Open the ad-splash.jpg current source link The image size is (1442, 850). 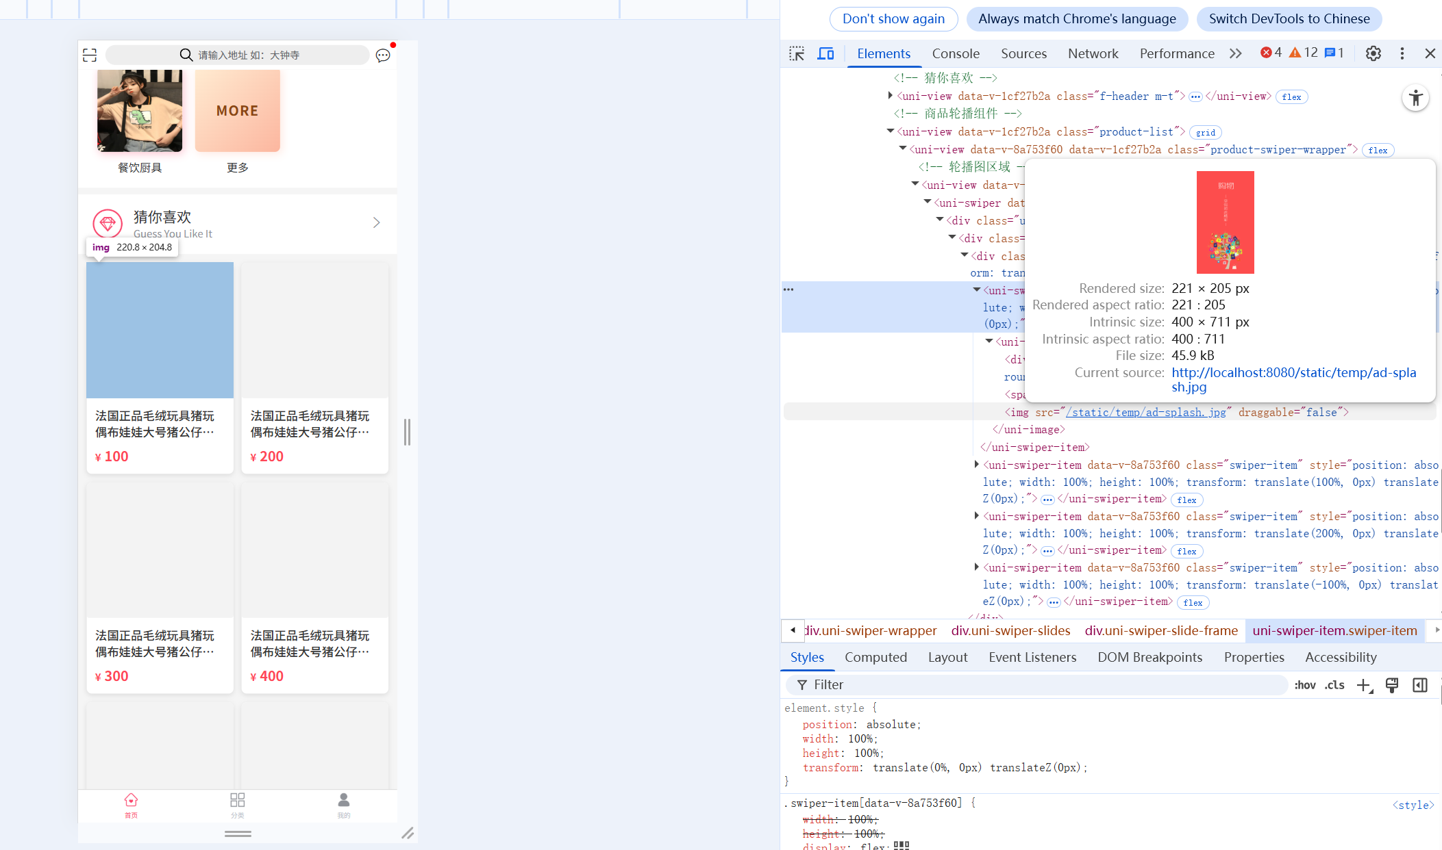click(x=1293, y=373)
